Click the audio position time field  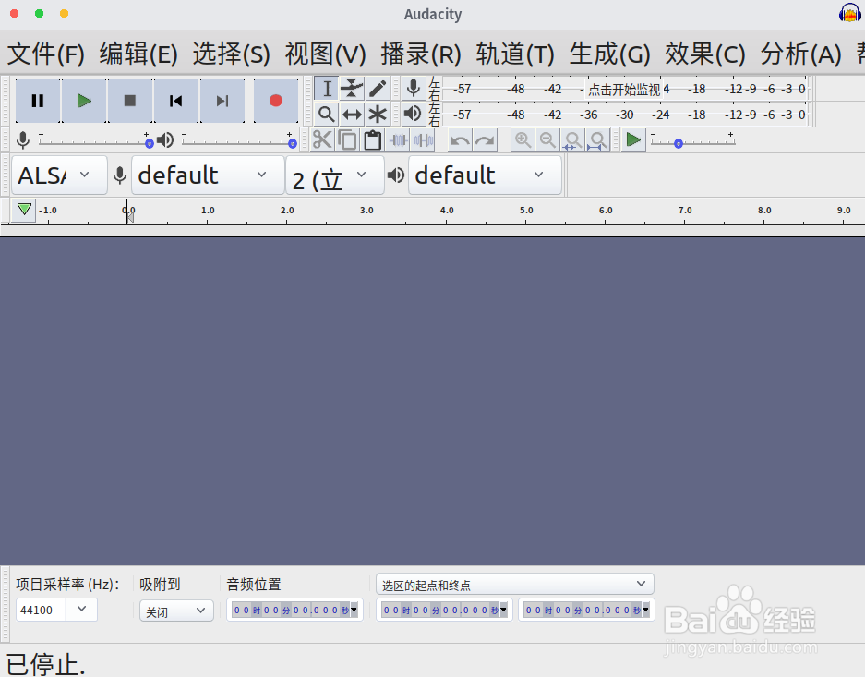tap(295, 610)
